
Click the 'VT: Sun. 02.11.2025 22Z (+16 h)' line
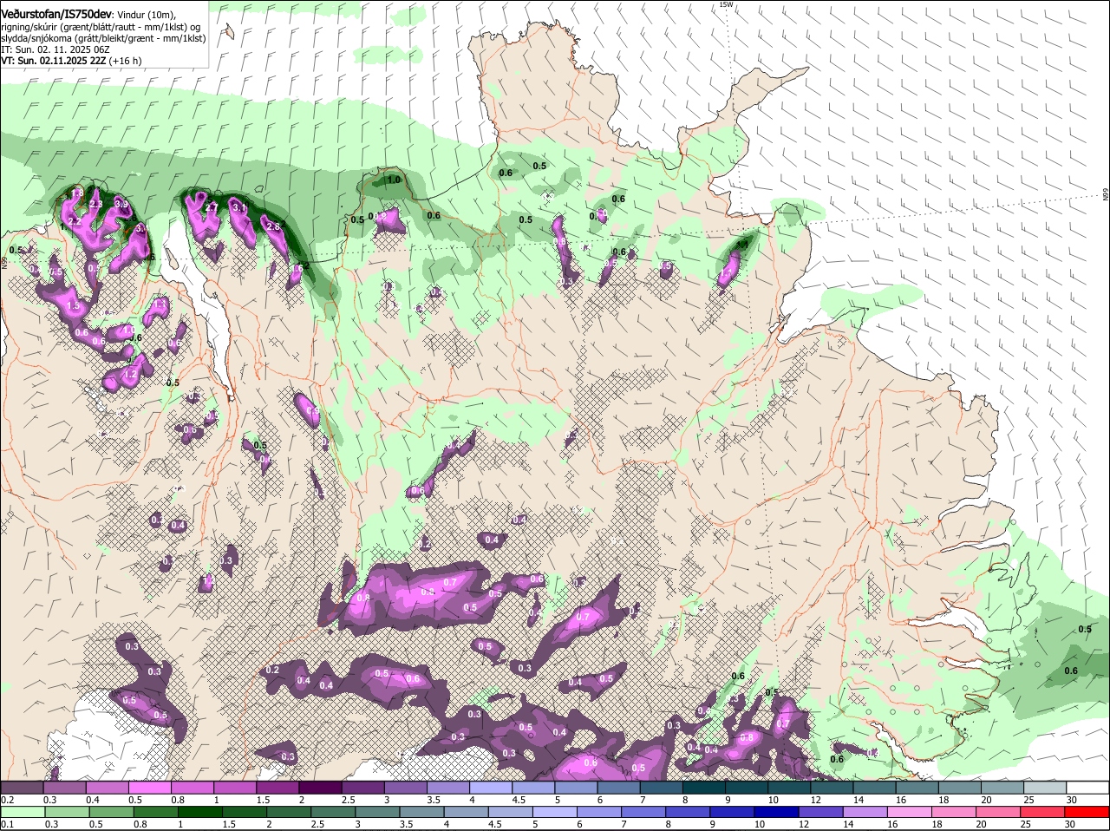71,61
